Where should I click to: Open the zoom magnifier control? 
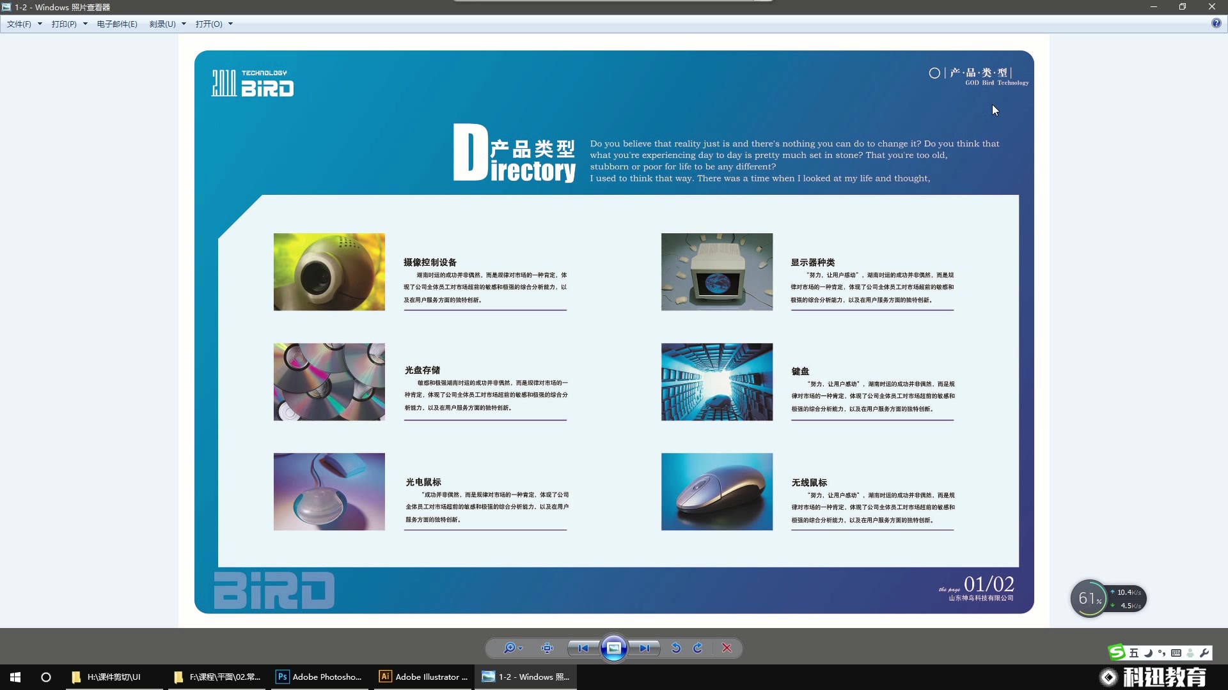(x=512, y=648)
